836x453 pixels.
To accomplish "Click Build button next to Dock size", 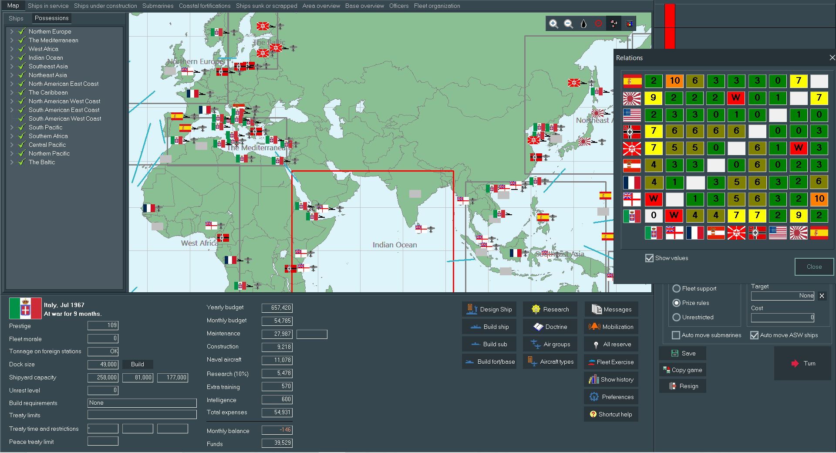I will [x=138, y=364].
